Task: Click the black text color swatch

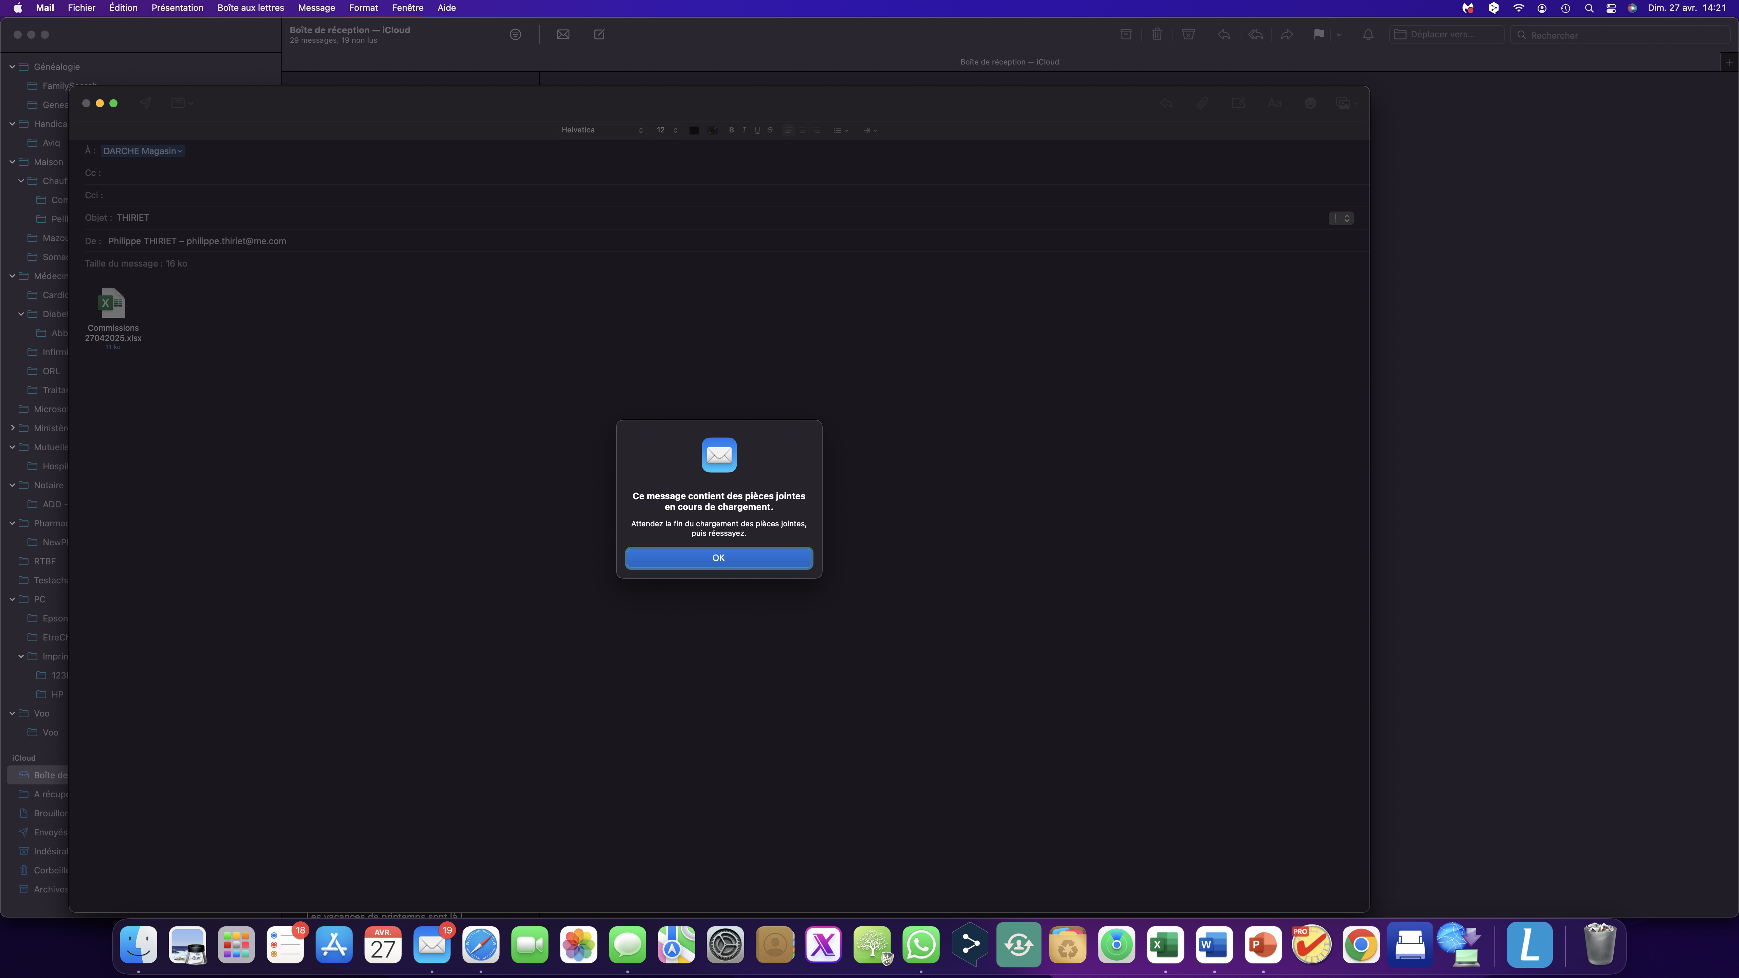Action: click(693, 130)
